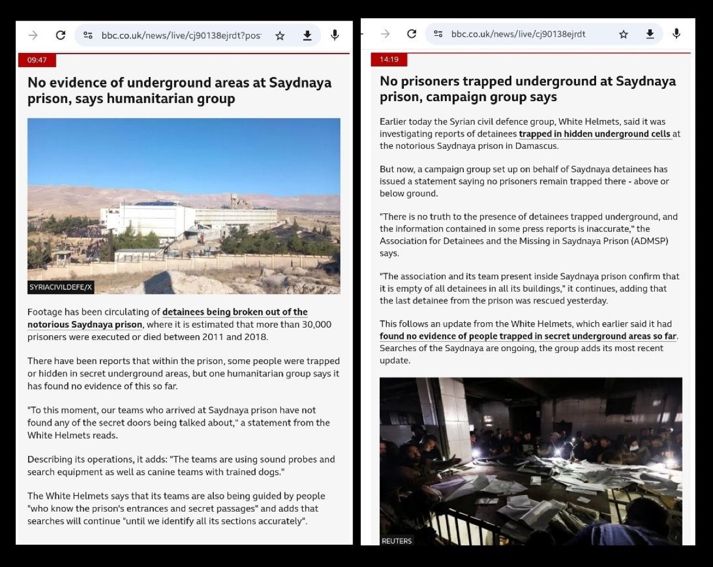Open 'detainees being broken out' link
This screenshot has width=713, height=567.
point(235,312)
